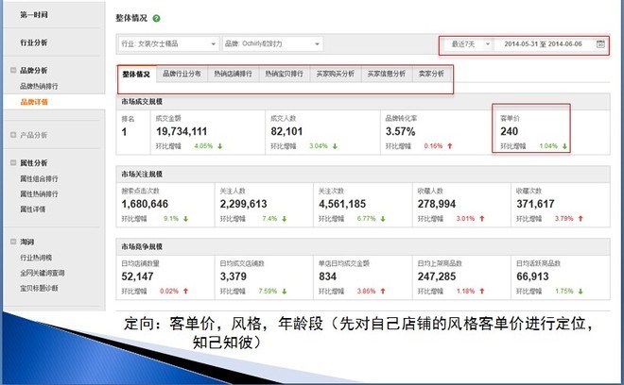Click the 搜索点击次数 value 1,680,646
624x385 pixels.
coord(145,204)
